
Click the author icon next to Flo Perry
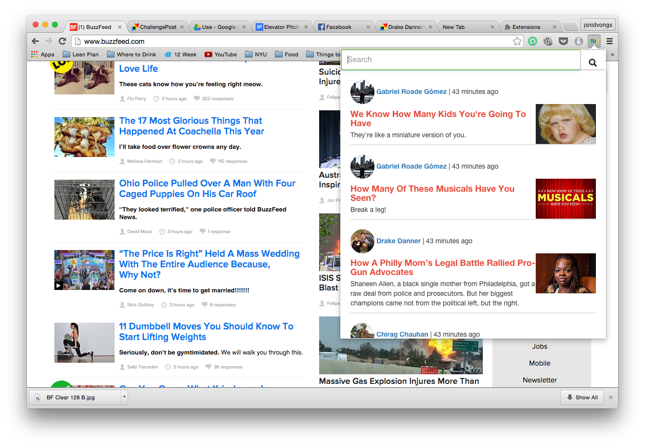122,98
